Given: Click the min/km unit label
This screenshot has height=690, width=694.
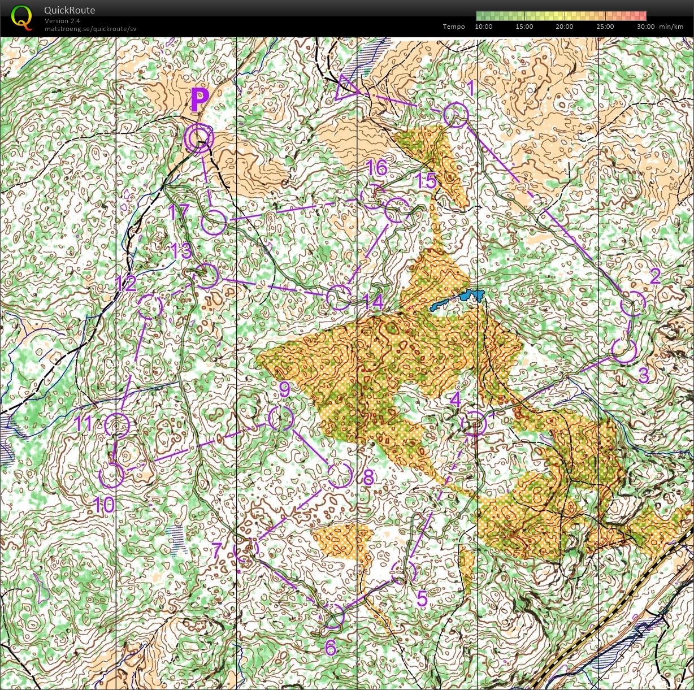Looking at the screenshot, I should pos(671,27).
